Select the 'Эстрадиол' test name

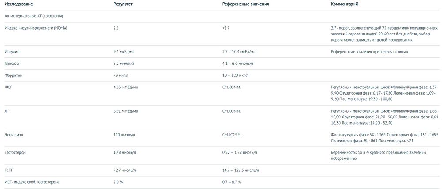tap(14, 134)
